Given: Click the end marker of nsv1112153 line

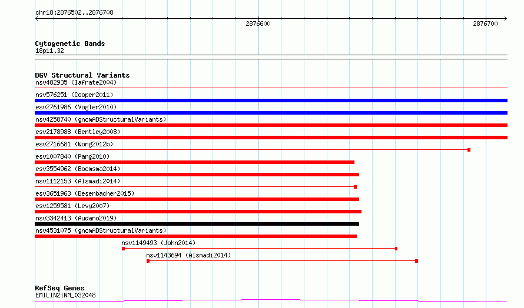Looking at the screenshot, I should 355,187.
